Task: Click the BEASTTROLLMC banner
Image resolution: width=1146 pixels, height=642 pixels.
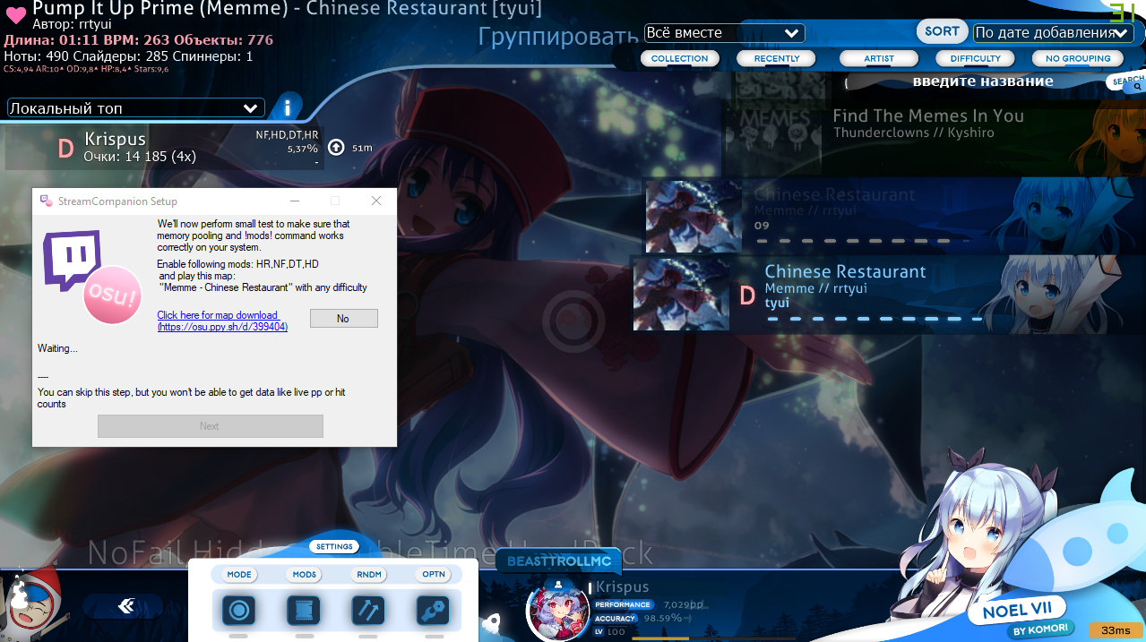Action: [559, 561]
